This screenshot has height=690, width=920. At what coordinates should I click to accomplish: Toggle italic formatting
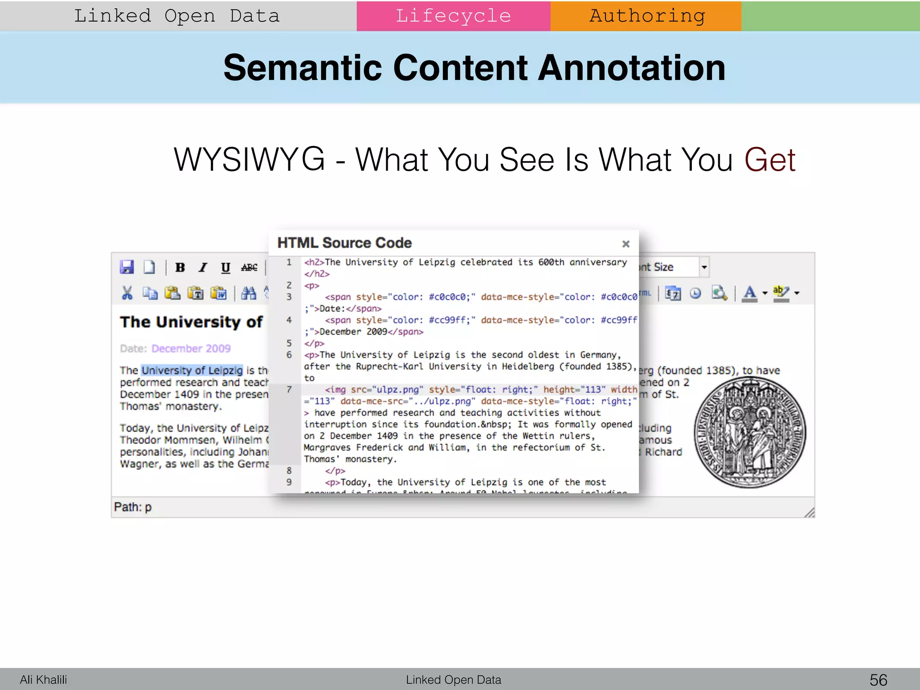[203, 268]
